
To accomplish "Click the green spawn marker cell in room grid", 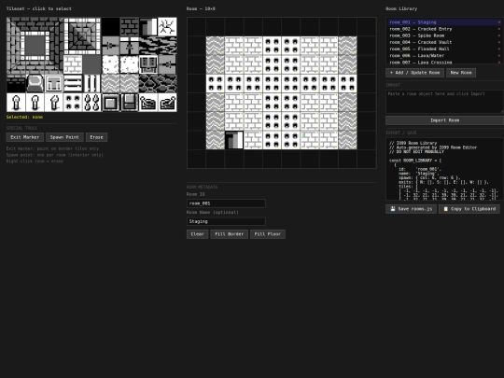I will click(310, 140).
